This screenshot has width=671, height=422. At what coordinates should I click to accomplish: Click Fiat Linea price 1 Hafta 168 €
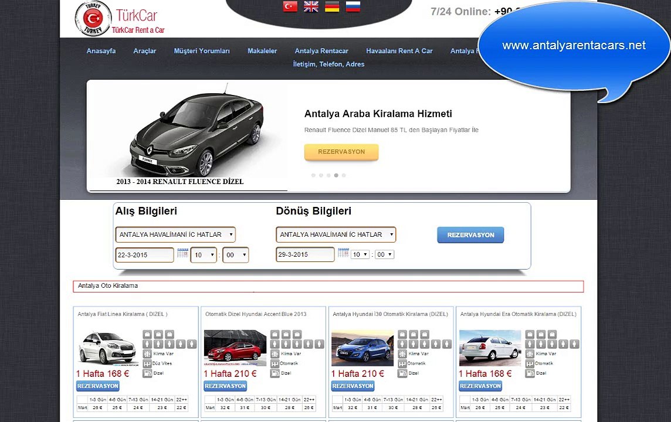point(103,374)
